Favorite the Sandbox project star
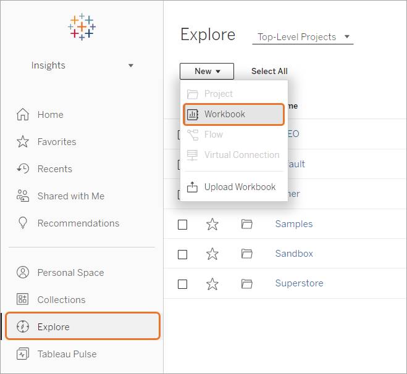 pos(212,254)
